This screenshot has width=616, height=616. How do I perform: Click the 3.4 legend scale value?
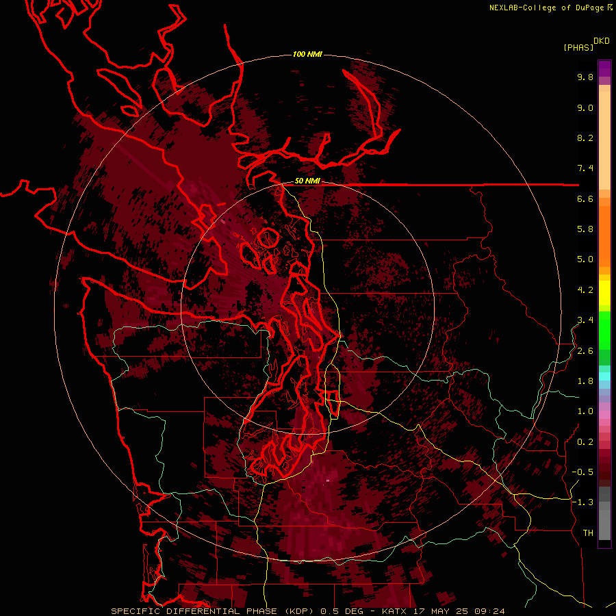point(585,320)
